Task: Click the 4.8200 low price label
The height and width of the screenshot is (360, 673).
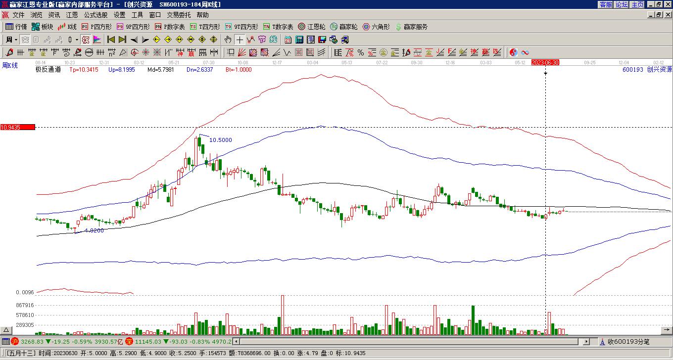Action: click(x=94, y=230)
